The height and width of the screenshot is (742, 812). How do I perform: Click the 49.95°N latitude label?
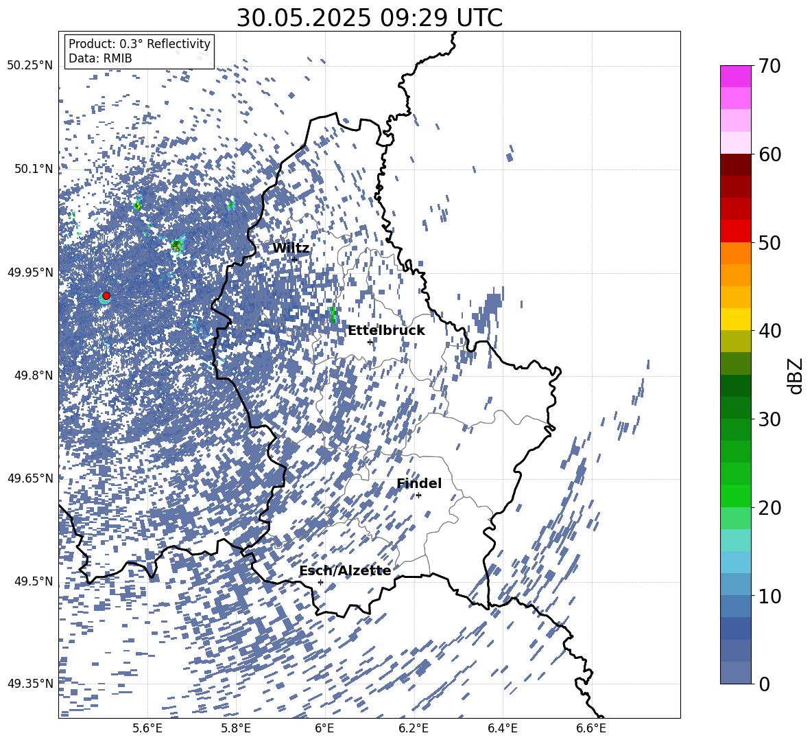coord(30,272)
